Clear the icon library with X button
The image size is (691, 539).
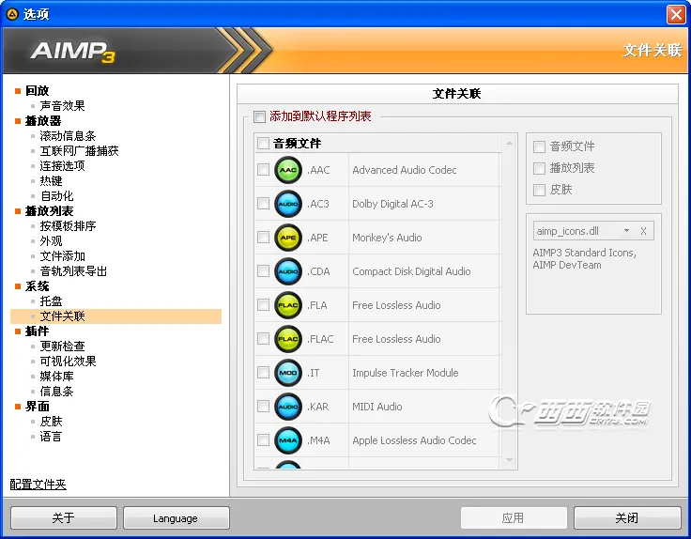(x=643, y=231)
